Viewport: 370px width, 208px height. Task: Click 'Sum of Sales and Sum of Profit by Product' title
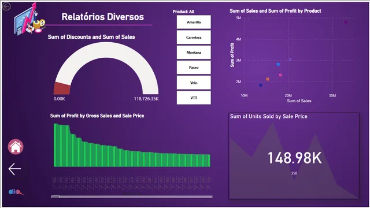275,11
